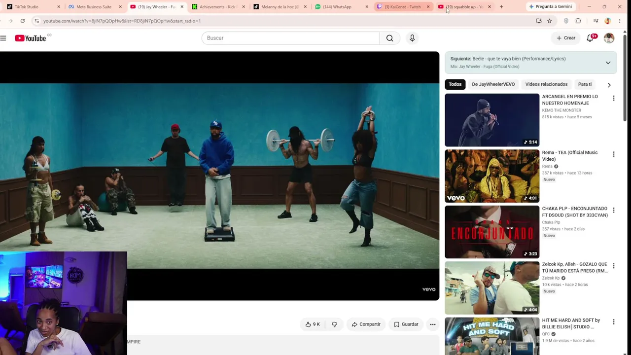Click the text '815 k vistas • hace 5 meses'
Screen dimensions: 631x355
point(567,117)
